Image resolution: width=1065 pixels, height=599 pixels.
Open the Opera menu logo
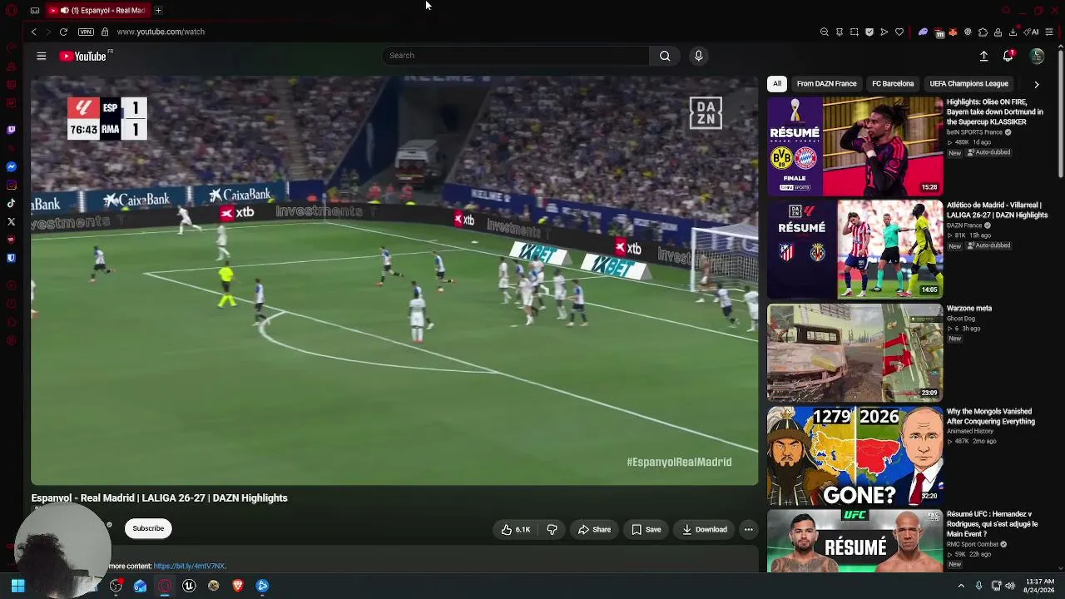(12, 10)
